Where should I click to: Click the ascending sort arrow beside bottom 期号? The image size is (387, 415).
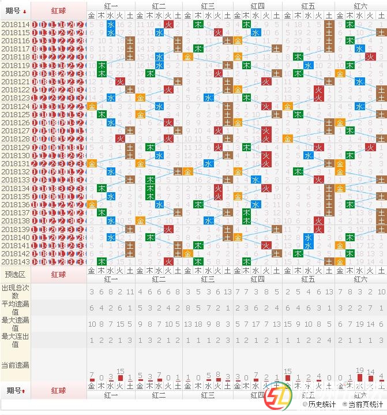24,391
